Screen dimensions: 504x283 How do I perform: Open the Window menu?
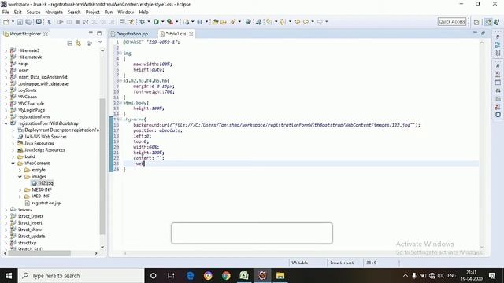[x=125, y=12]
